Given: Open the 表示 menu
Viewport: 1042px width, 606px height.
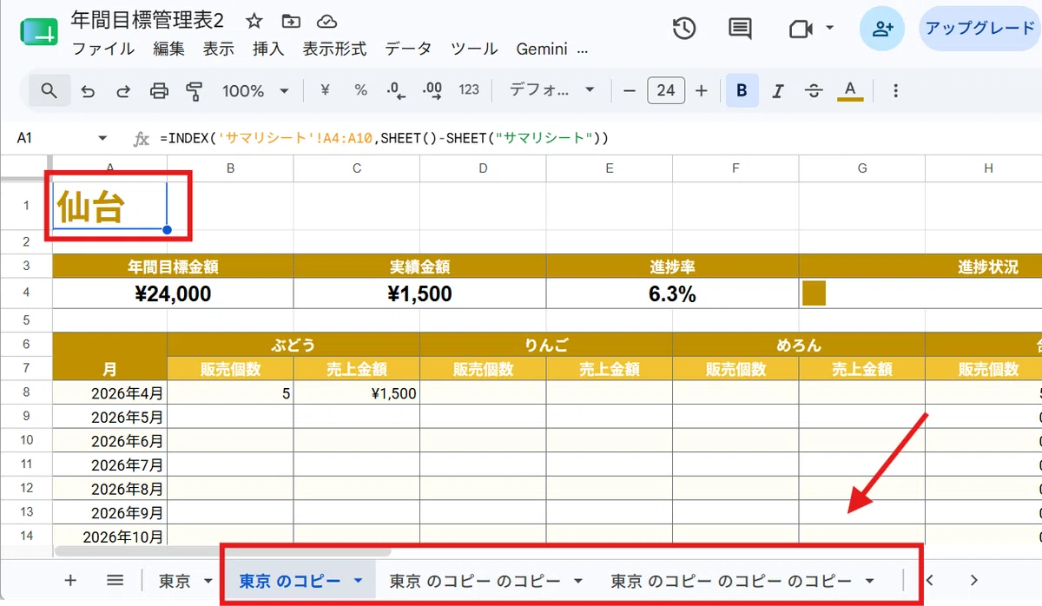Looking at the screenshot, I should (219, 49).
